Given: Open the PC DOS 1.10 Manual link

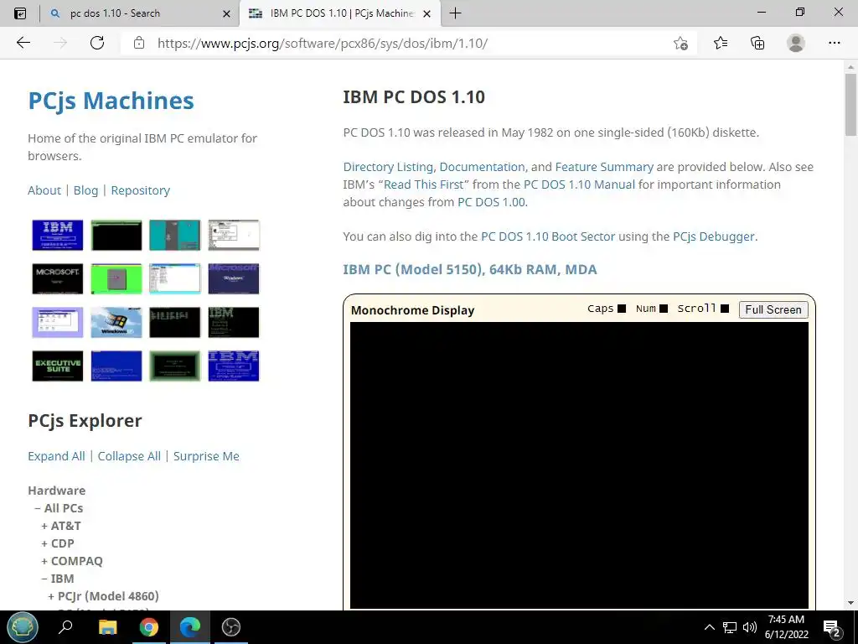Looking at the screenshot, I should click(x=580, y=184).
